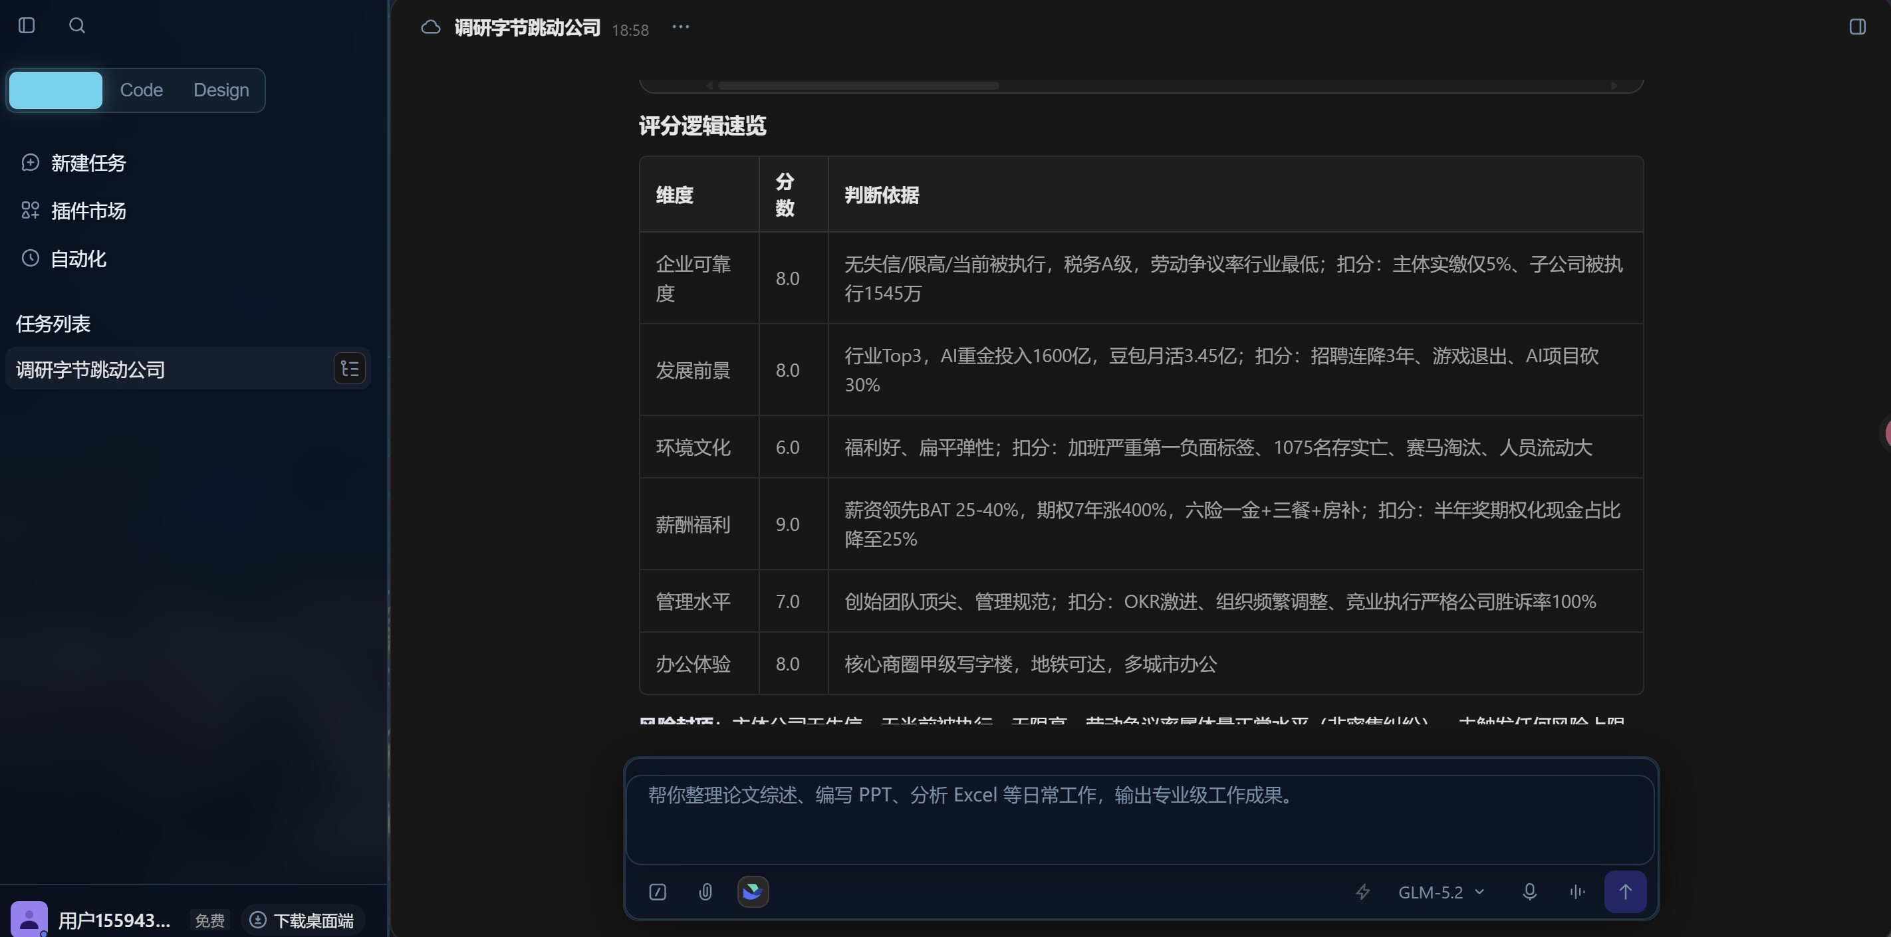Click the 8.0 score for 办公体验

(x=788, y=664)
